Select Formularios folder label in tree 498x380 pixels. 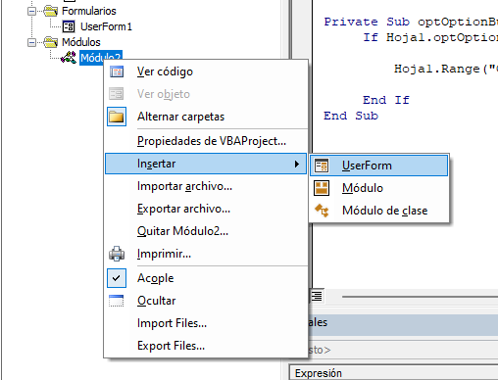pos(89,11)
